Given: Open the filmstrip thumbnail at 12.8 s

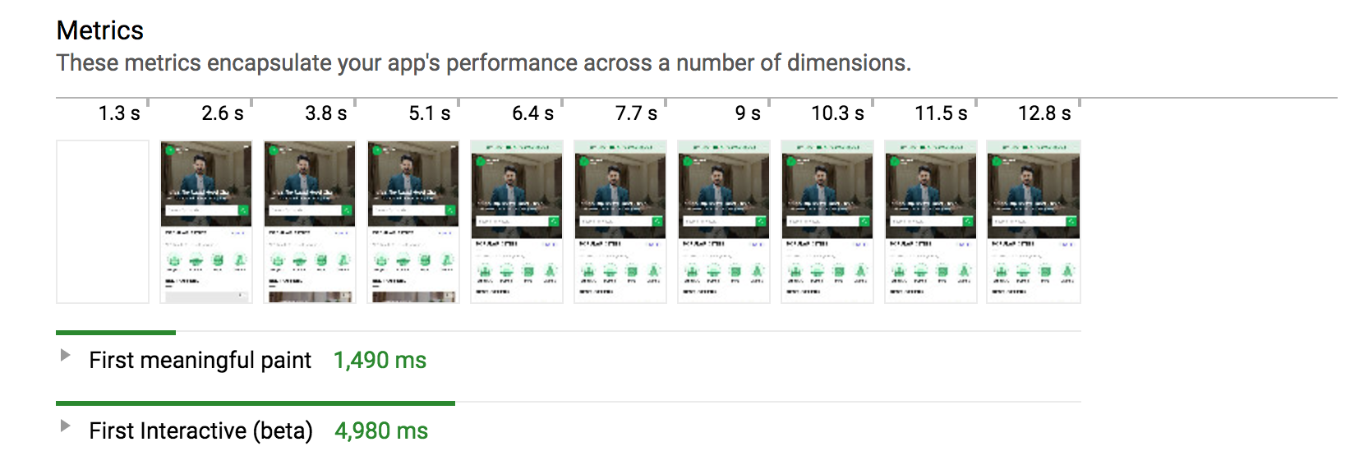Looking at the screenshot, I should [1034, 222].
